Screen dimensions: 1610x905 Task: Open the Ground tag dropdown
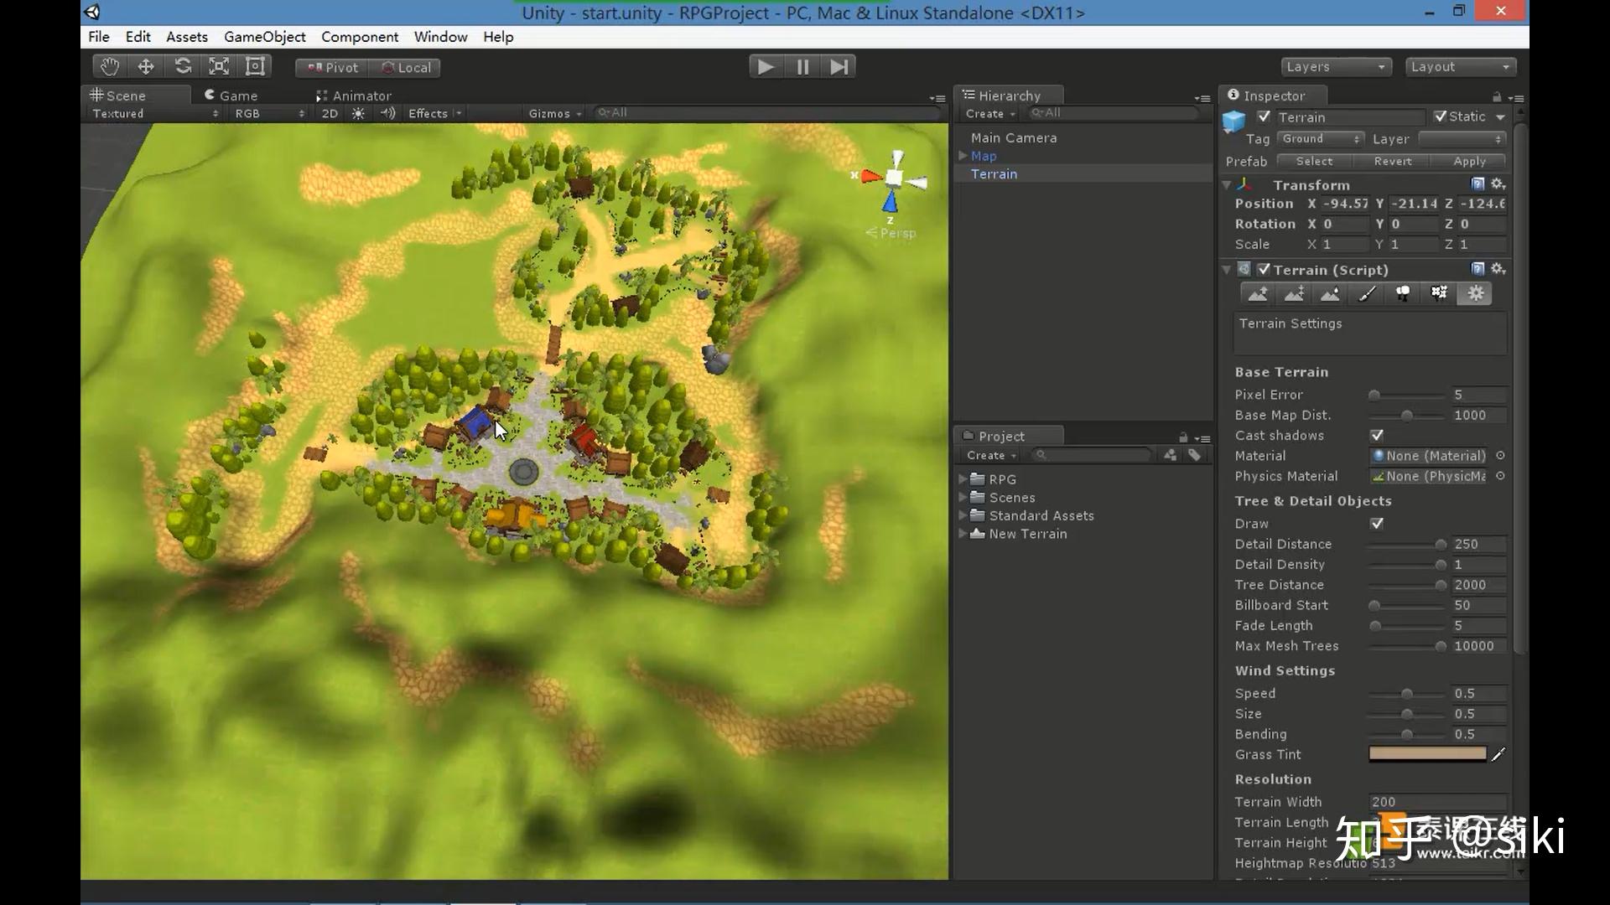pos(1321,139)
